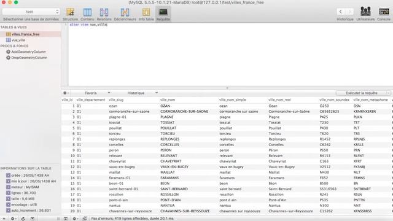Open the Utilisateurs manager
The width and height of the screenshot is (393, 221).
point(365,14)
